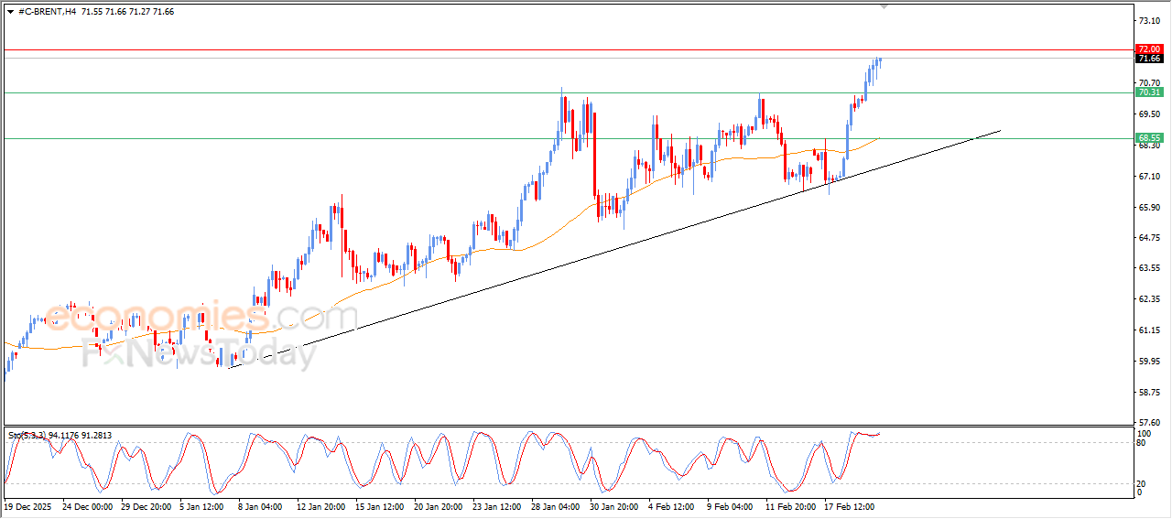1172x519 pixels.
Task: Click the stochastic 20 level label
Action: 1141,483
